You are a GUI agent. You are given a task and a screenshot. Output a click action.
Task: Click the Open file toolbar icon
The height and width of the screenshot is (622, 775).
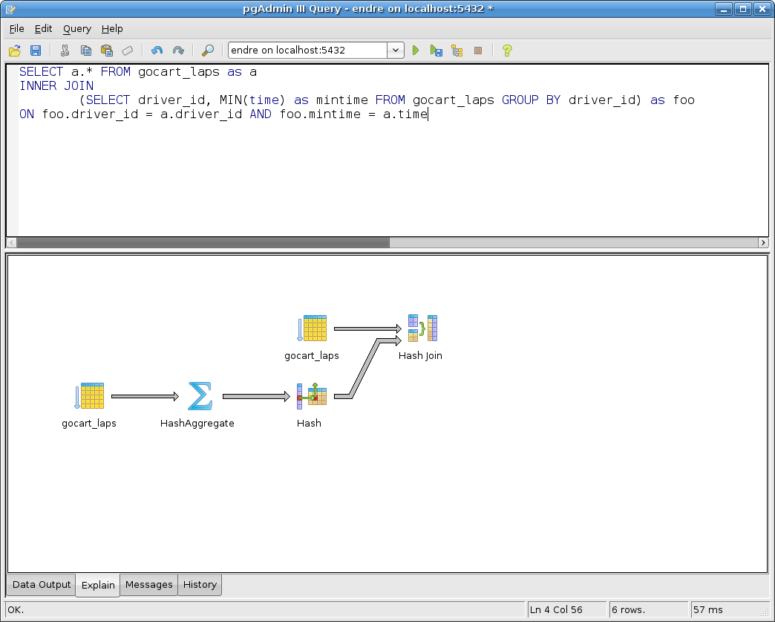14,51
